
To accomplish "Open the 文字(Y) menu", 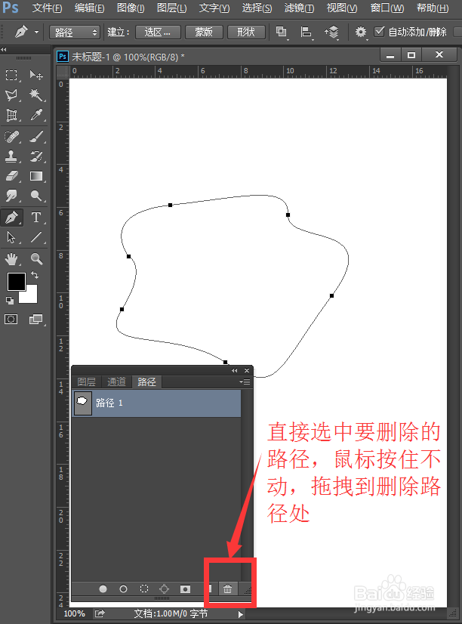I will 214,8.
